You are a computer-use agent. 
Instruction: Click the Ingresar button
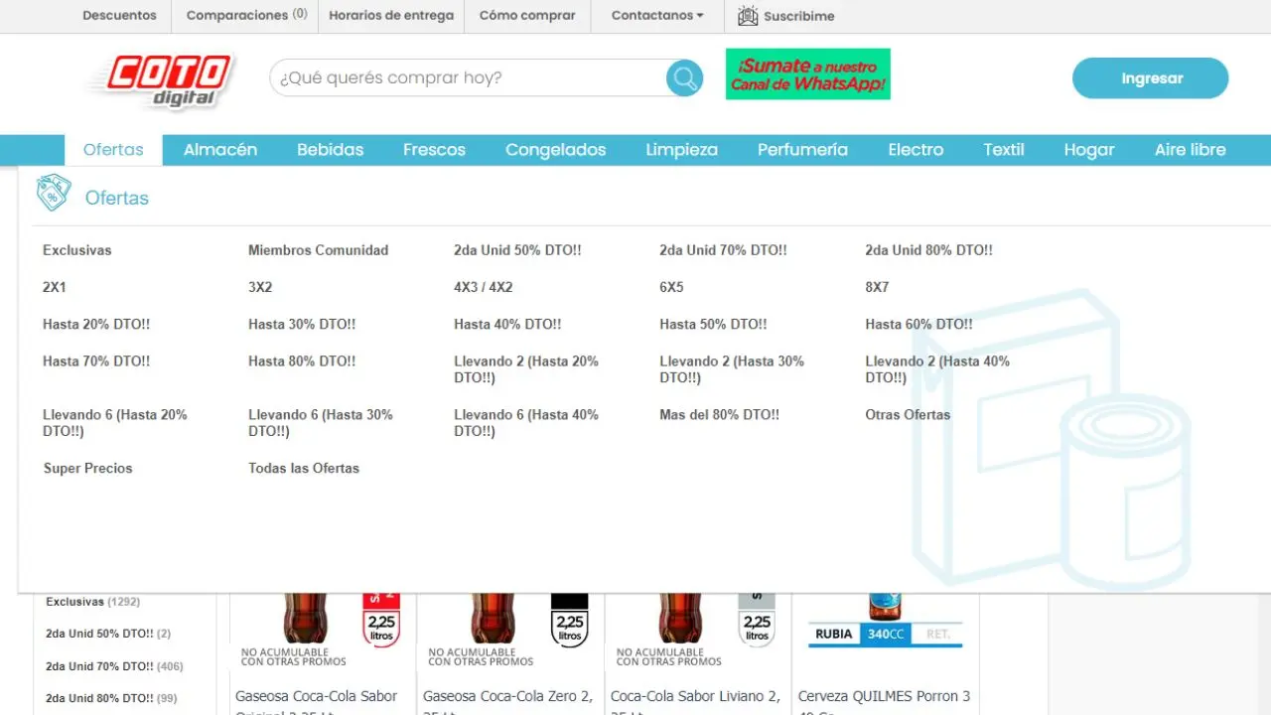[1150, 78]
